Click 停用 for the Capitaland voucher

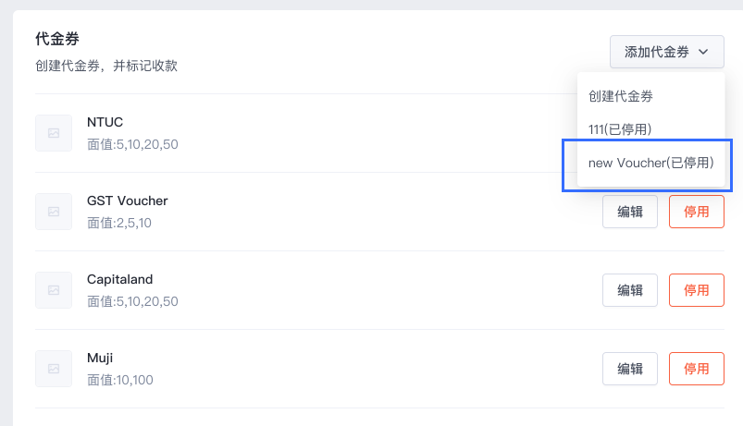tap(697, 290)
